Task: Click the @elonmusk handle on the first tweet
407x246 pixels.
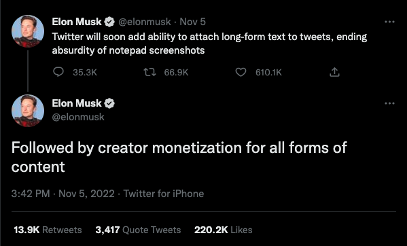Action: (145, 22)
